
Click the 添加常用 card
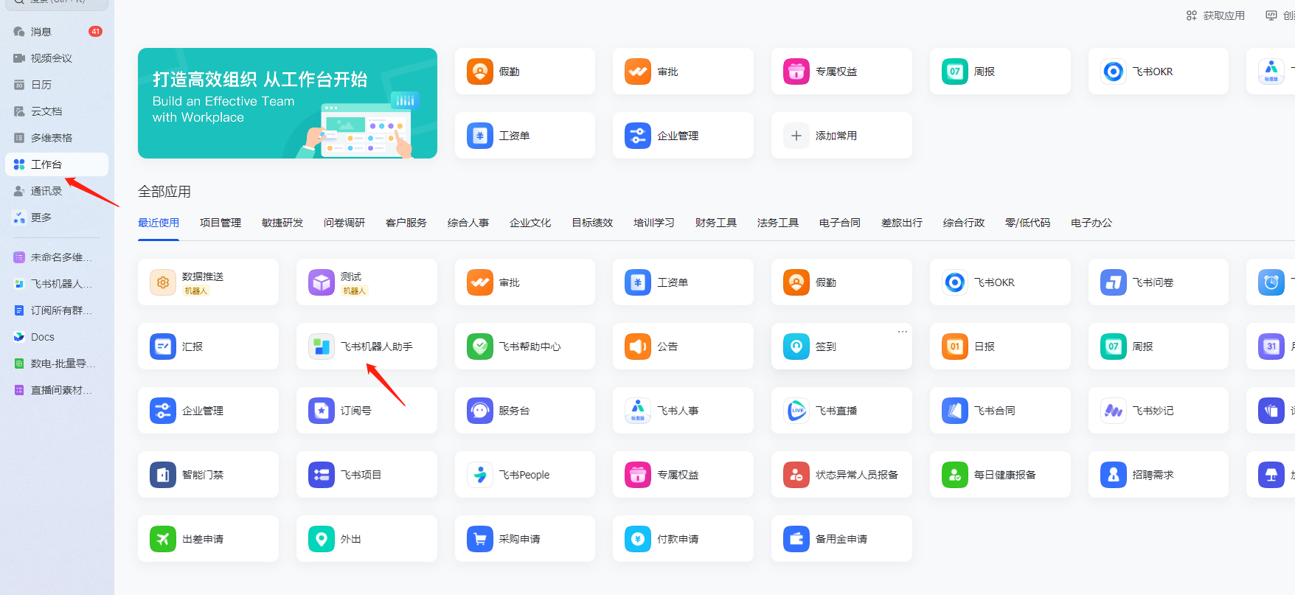[x=841, y=136]
